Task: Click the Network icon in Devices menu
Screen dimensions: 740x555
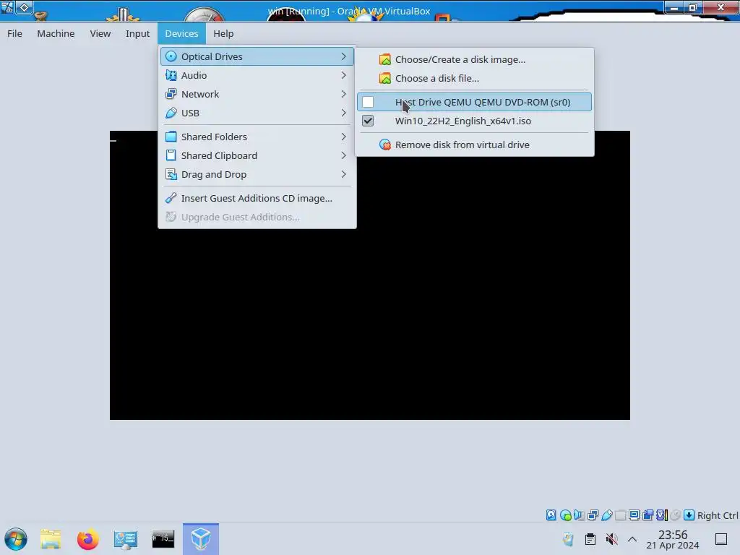Action: [171, 94]
